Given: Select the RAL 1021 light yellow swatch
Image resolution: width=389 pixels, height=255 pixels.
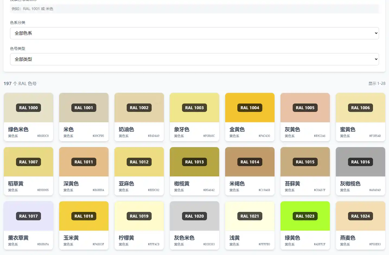Looking at the screenshot, I should (250, 216).
